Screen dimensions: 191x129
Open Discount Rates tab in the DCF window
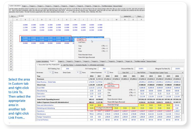tap(151, 61)
